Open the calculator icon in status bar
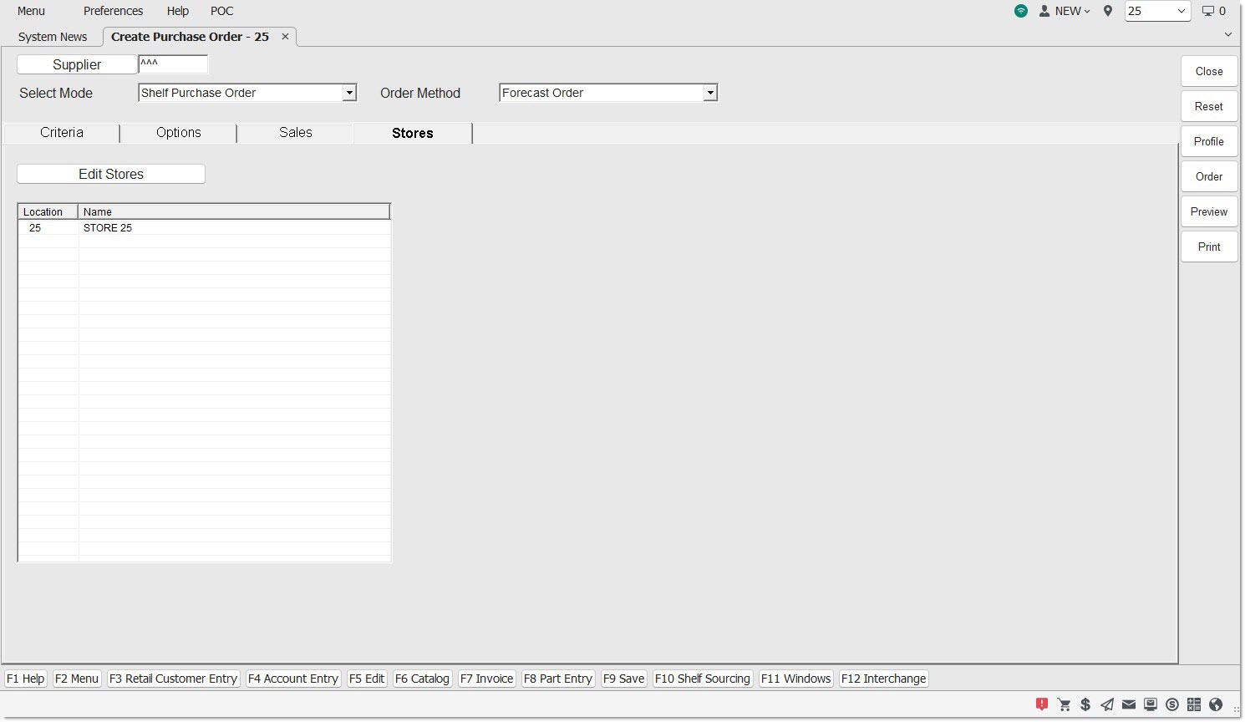Image resolution: width=1245 pixels, height=722 pixels. pos(1194,704)
